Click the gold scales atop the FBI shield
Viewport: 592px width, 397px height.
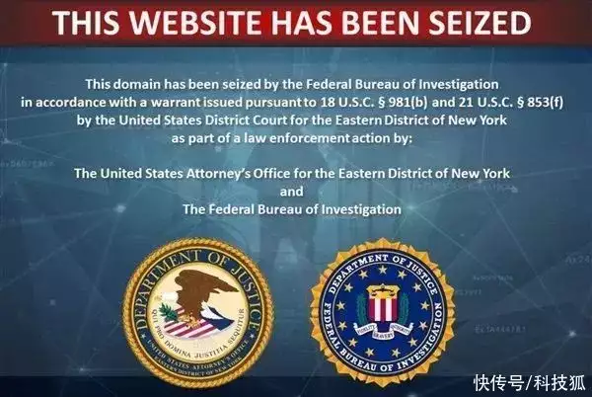tap(383, 290)
